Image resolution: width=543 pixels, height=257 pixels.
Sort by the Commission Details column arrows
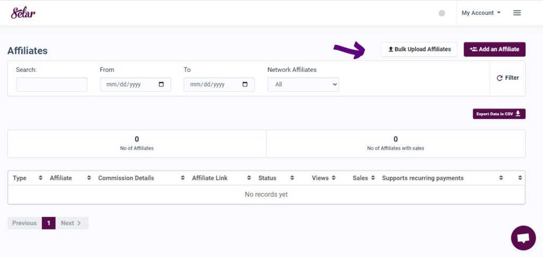click(183, 178)
